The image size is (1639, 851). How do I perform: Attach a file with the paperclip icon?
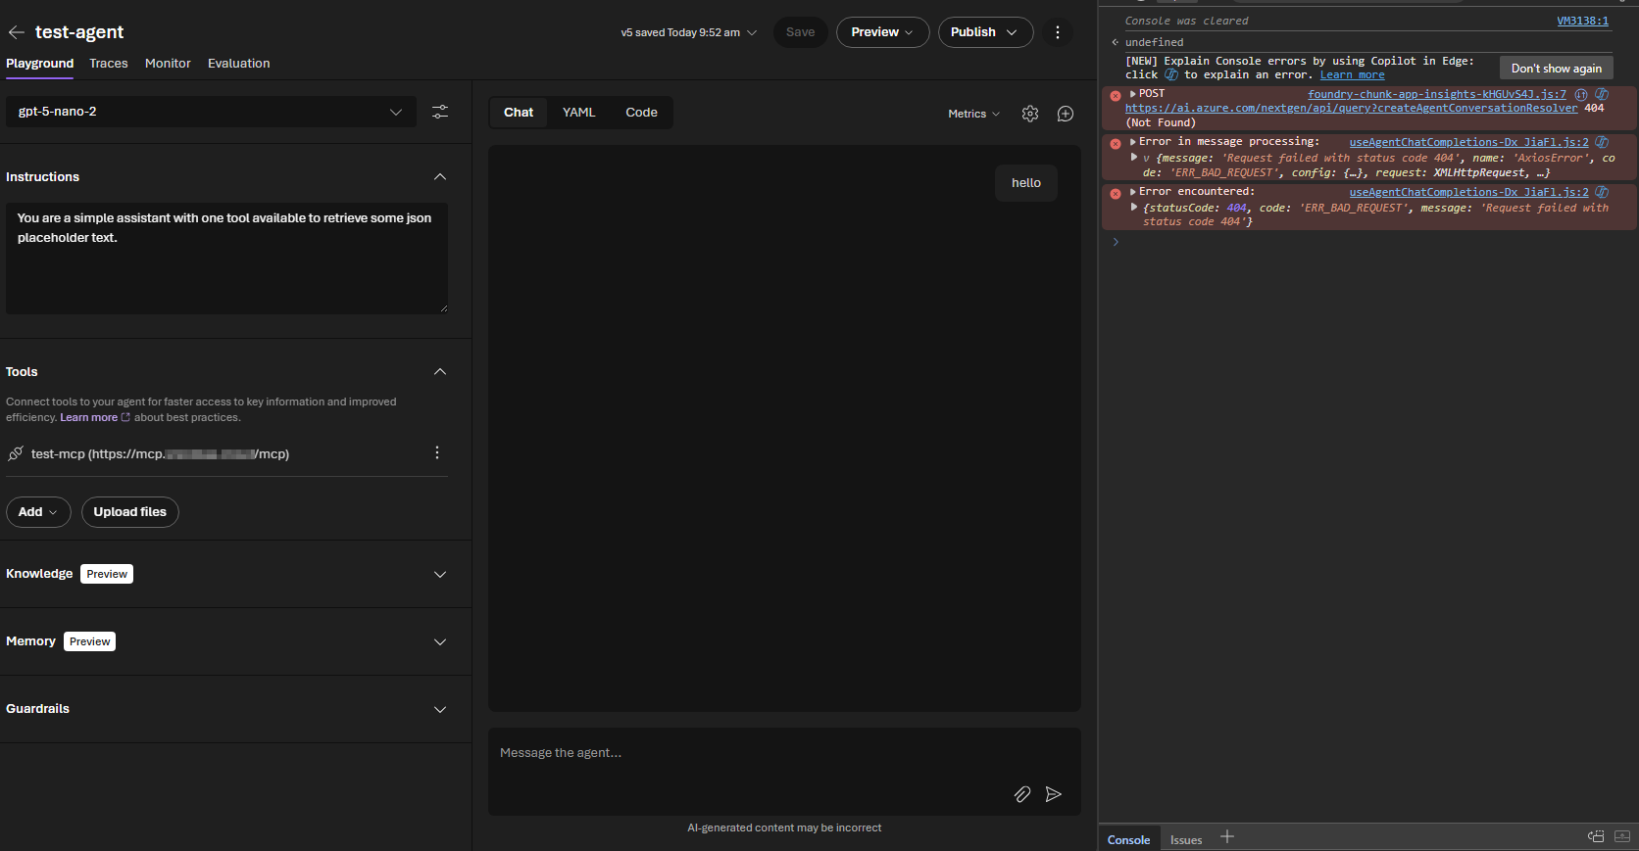[x=1022, y=794]
